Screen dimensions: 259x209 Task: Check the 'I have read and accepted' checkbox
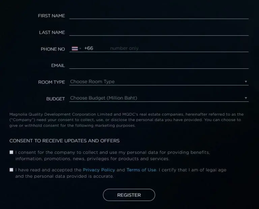pyautogui.click(x=11, y=170)
